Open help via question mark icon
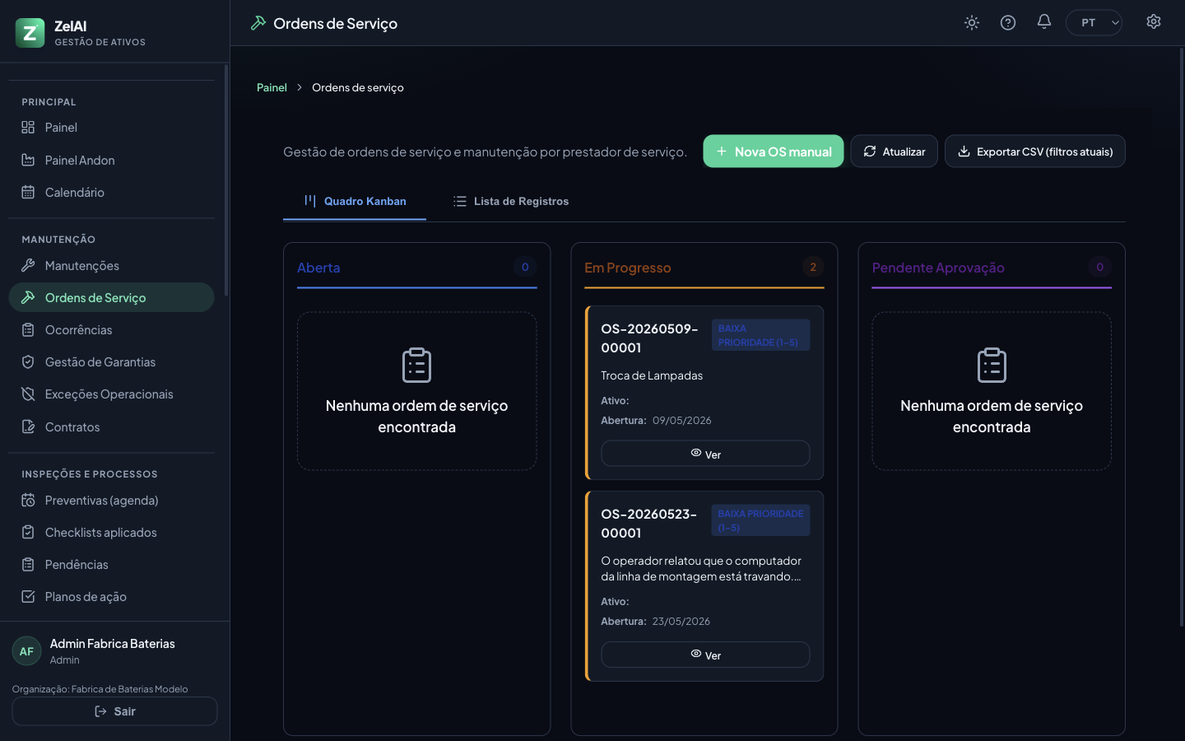This screenshot has height=741, width=1185. click(x=1008, y=23)
